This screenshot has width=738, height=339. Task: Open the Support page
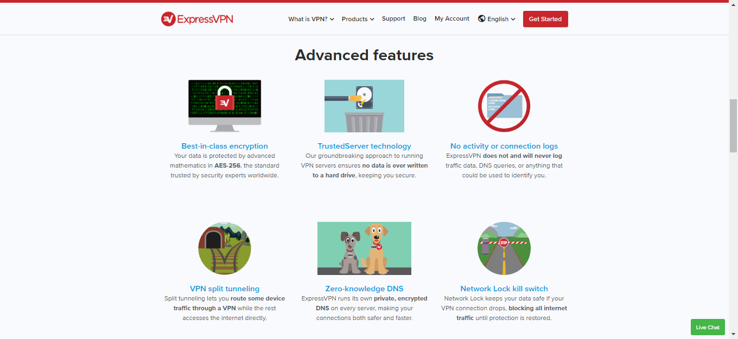(393, 18)
